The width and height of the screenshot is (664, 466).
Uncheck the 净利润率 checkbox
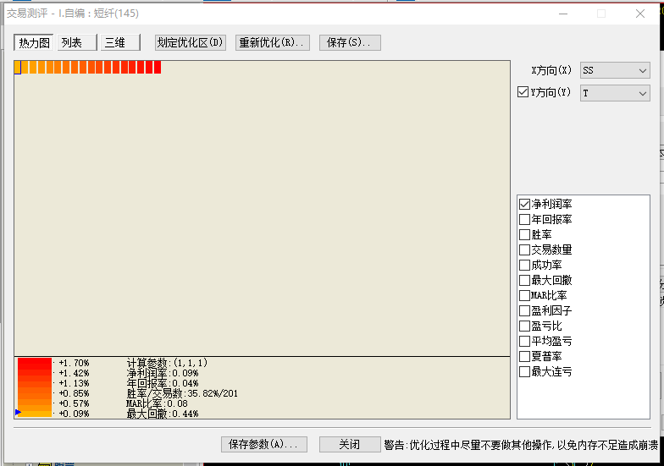(x=525, y=205)
